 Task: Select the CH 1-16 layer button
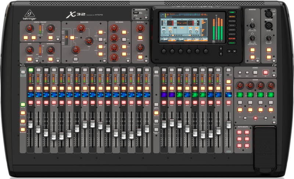point(23,104)
